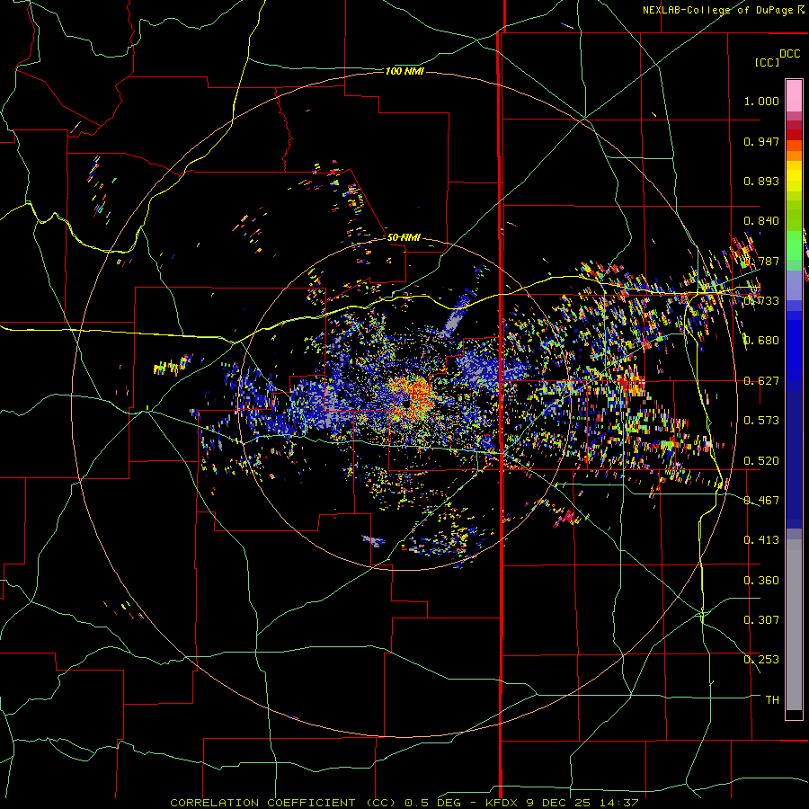Click the 0.573 color scale value
Image resolution: width=809 pixels, height=809 pixels.
click(x=761, y=421)
